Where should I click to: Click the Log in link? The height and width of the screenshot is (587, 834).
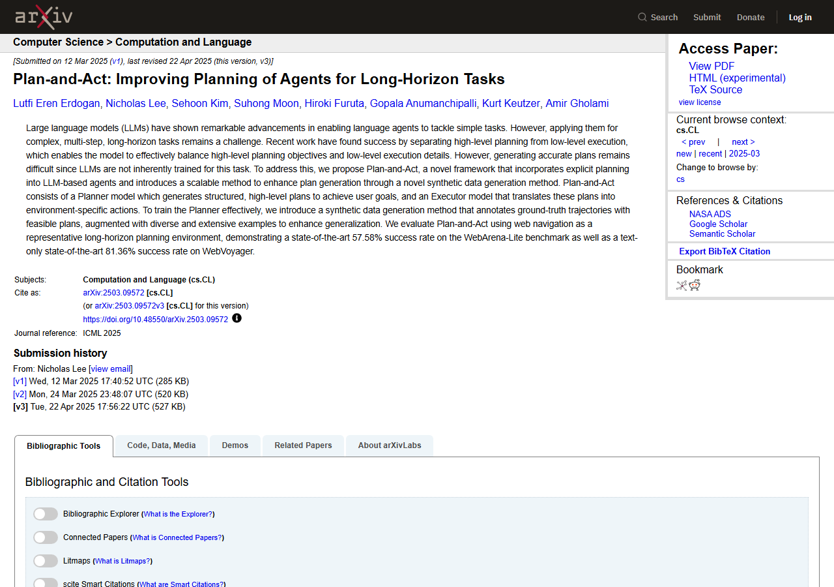pyautogui.click(x=800, y=17)
